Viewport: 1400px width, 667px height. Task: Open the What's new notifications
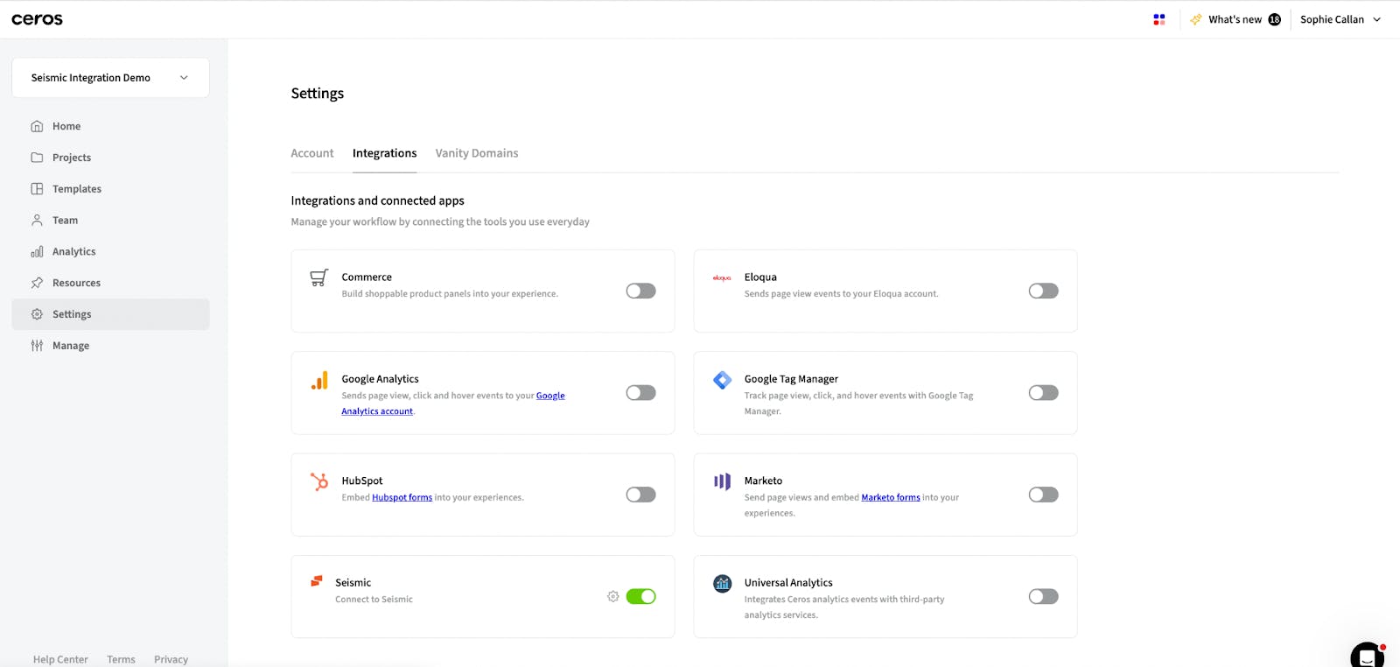pyautogui.click(x=1235, y=19)
